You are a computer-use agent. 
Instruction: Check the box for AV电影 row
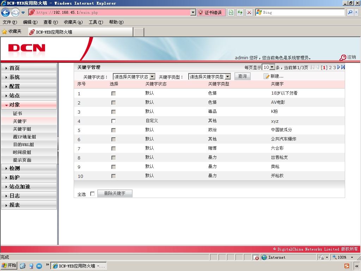pyautogui.click(x=114, y=103)
